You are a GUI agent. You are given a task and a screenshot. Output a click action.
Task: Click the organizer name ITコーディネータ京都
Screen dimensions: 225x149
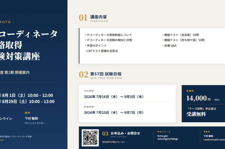click(22, 137)
